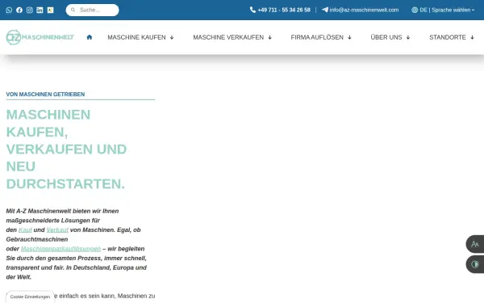Follow the Verkauf link in the paragraph
Screen dimensions: 484x303
tap(57, 229)
